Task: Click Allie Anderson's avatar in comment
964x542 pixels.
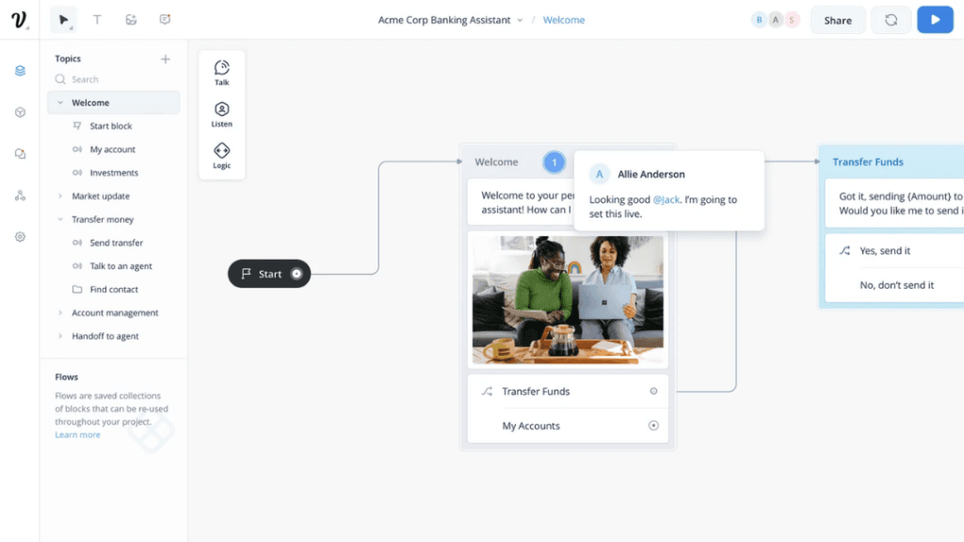Action: (600, 174)
